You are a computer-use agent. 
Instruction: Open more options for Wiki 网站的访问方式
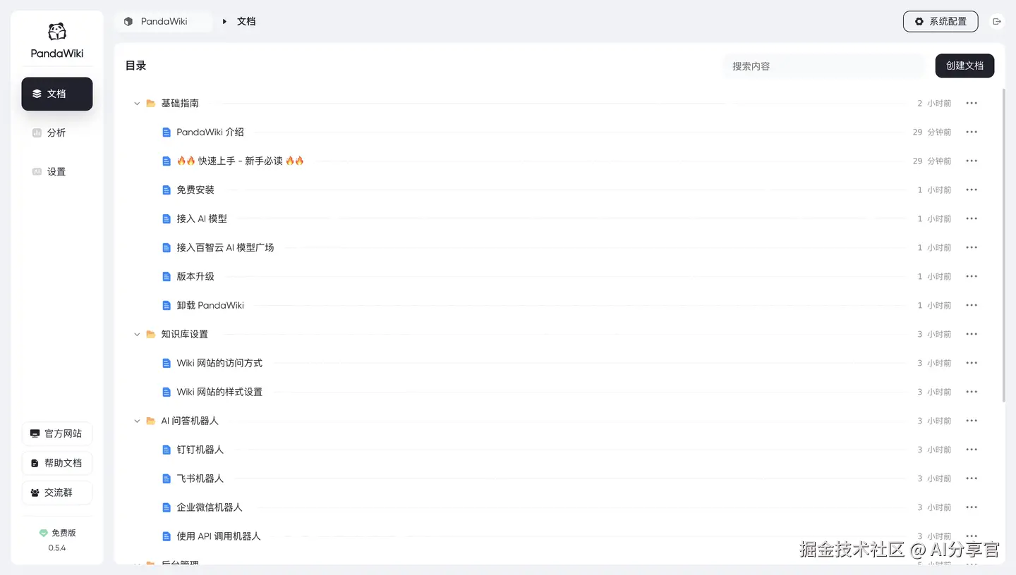pos(972,364)
